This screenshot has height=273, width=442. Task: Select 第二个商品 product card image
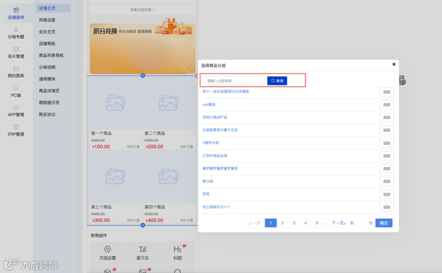tap(169, 103)
